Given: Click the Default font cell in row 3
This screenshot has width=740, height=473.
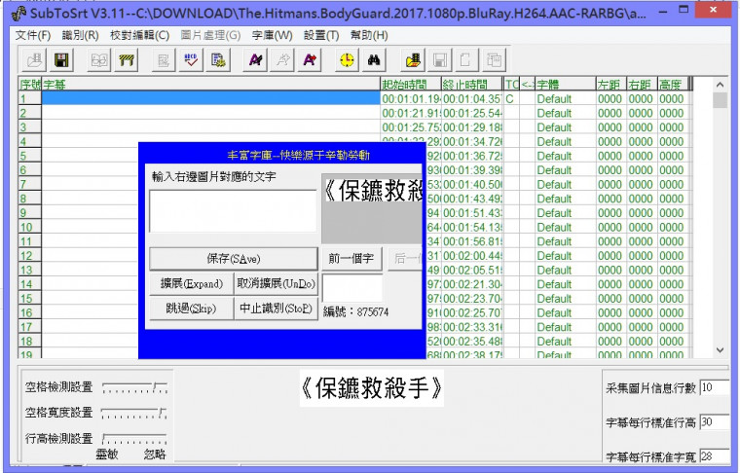Looking at the screenshot, I should tap(566, 127).
